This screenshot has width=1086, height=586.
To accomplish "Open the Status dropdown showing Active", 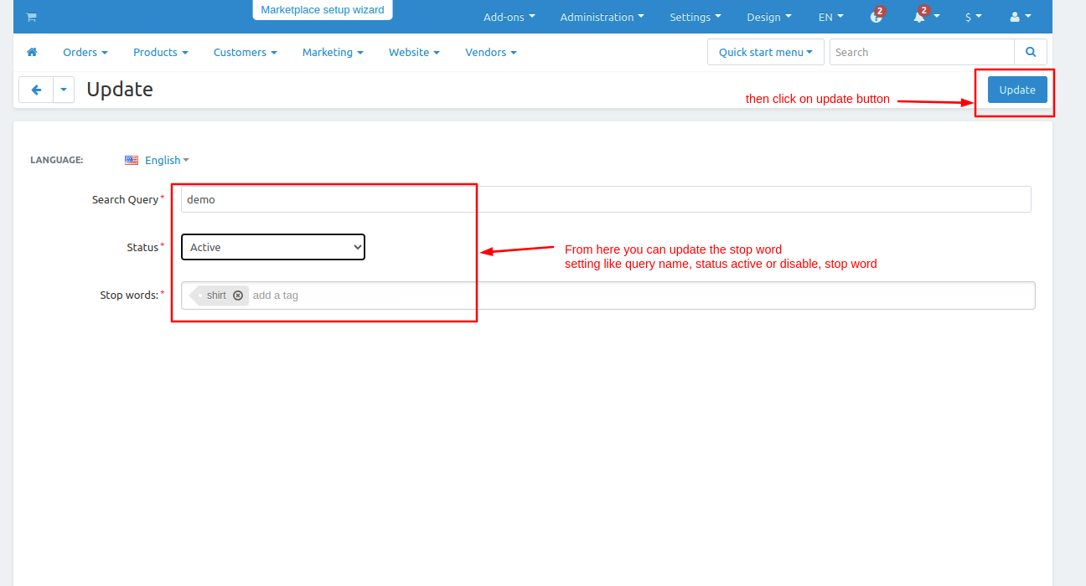I will coord(273,247).
